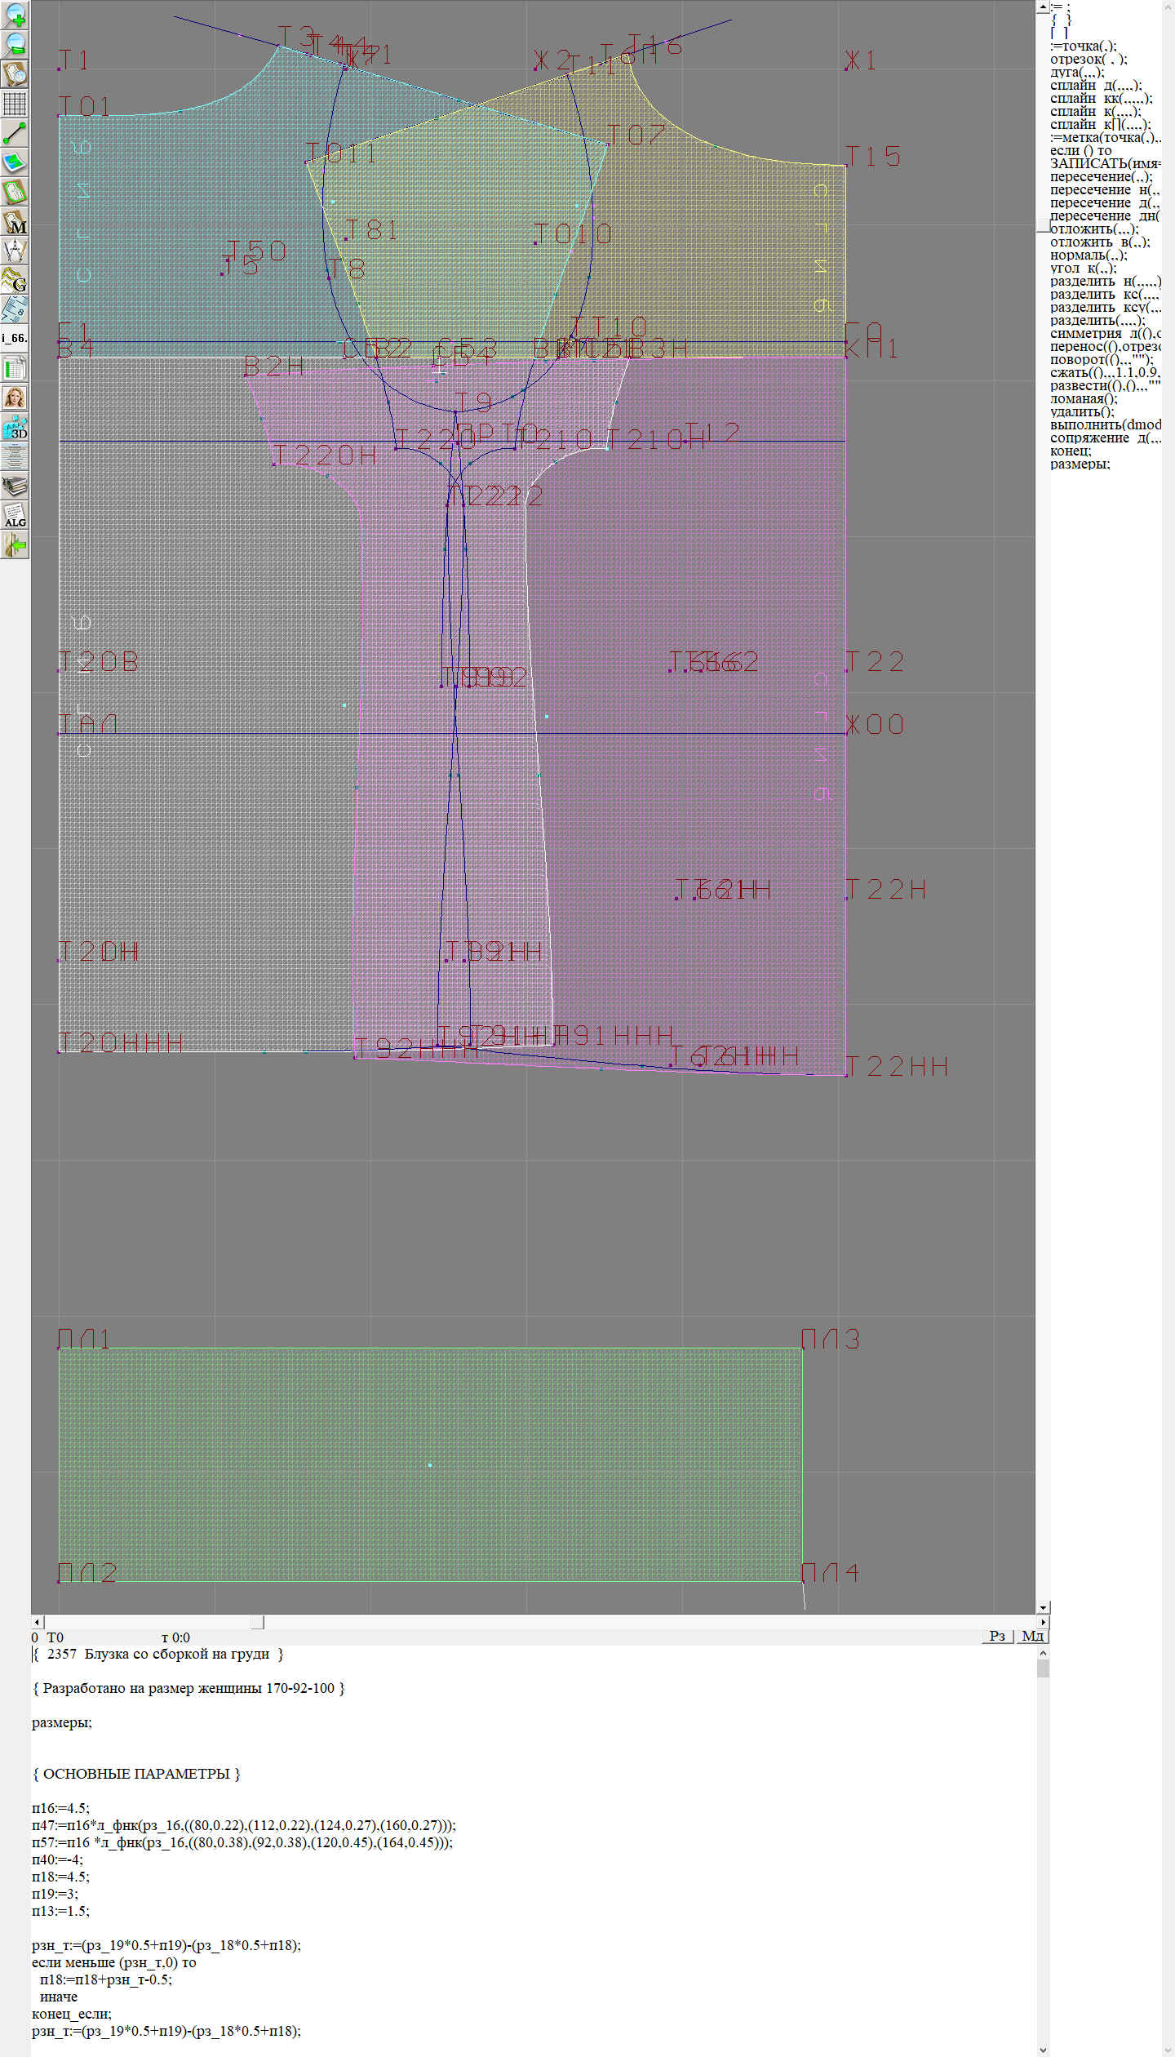Click the stacked books library icon
Image resolution: width=1175 pixels, height=2057 pixels.
click(x=15, y=486)
